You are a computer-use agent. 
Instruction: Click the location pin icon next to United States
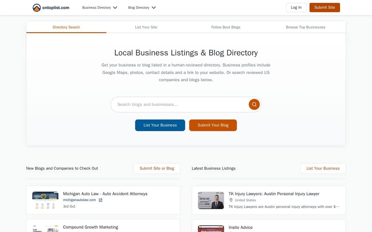231,200
